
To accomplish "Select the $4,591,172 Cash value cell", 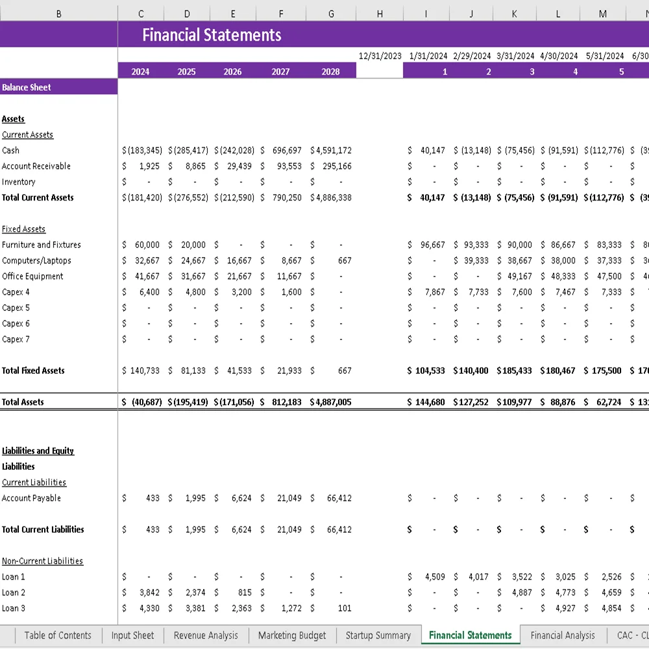I will click(330, 150).
